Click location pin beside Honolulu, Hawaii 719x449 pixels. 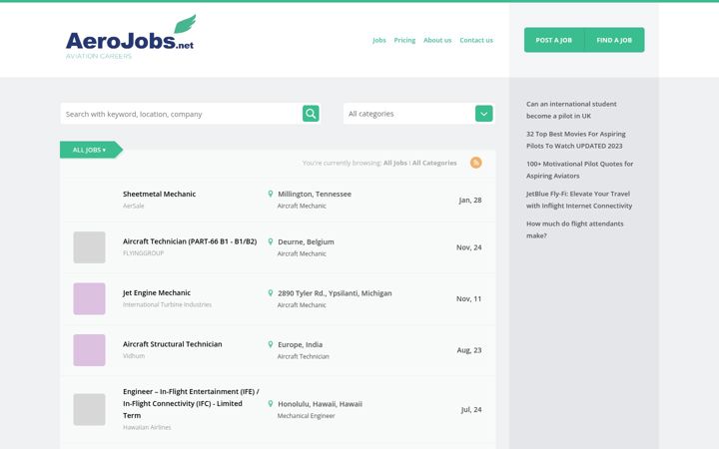click(x=270, y=404)
